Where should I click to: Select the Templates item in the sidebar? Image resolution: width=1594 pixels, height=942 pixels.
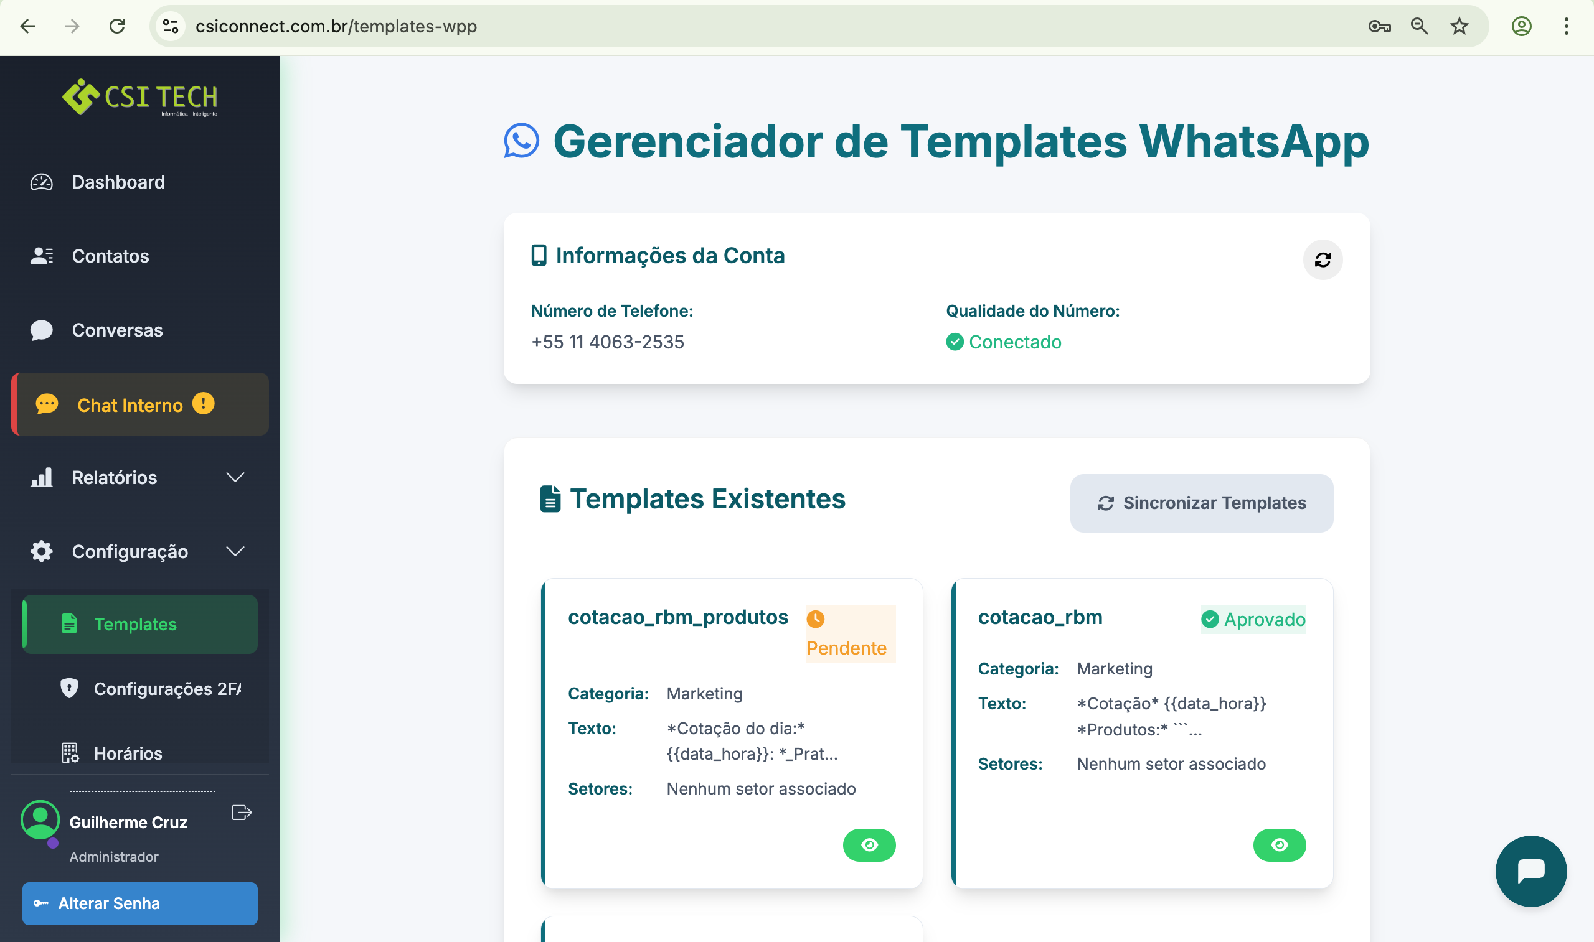tap(134, 624)
